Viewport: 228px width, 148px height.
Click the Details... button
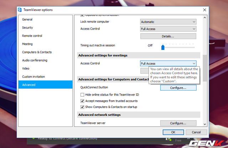(x=168, y=36)
